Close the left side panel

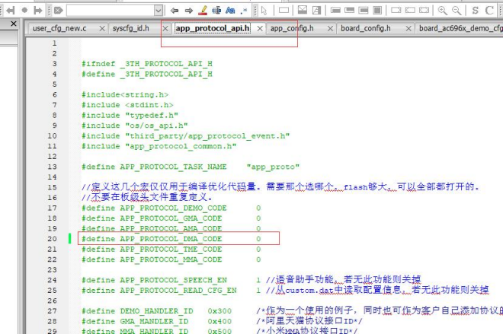[x=13, y=24]
